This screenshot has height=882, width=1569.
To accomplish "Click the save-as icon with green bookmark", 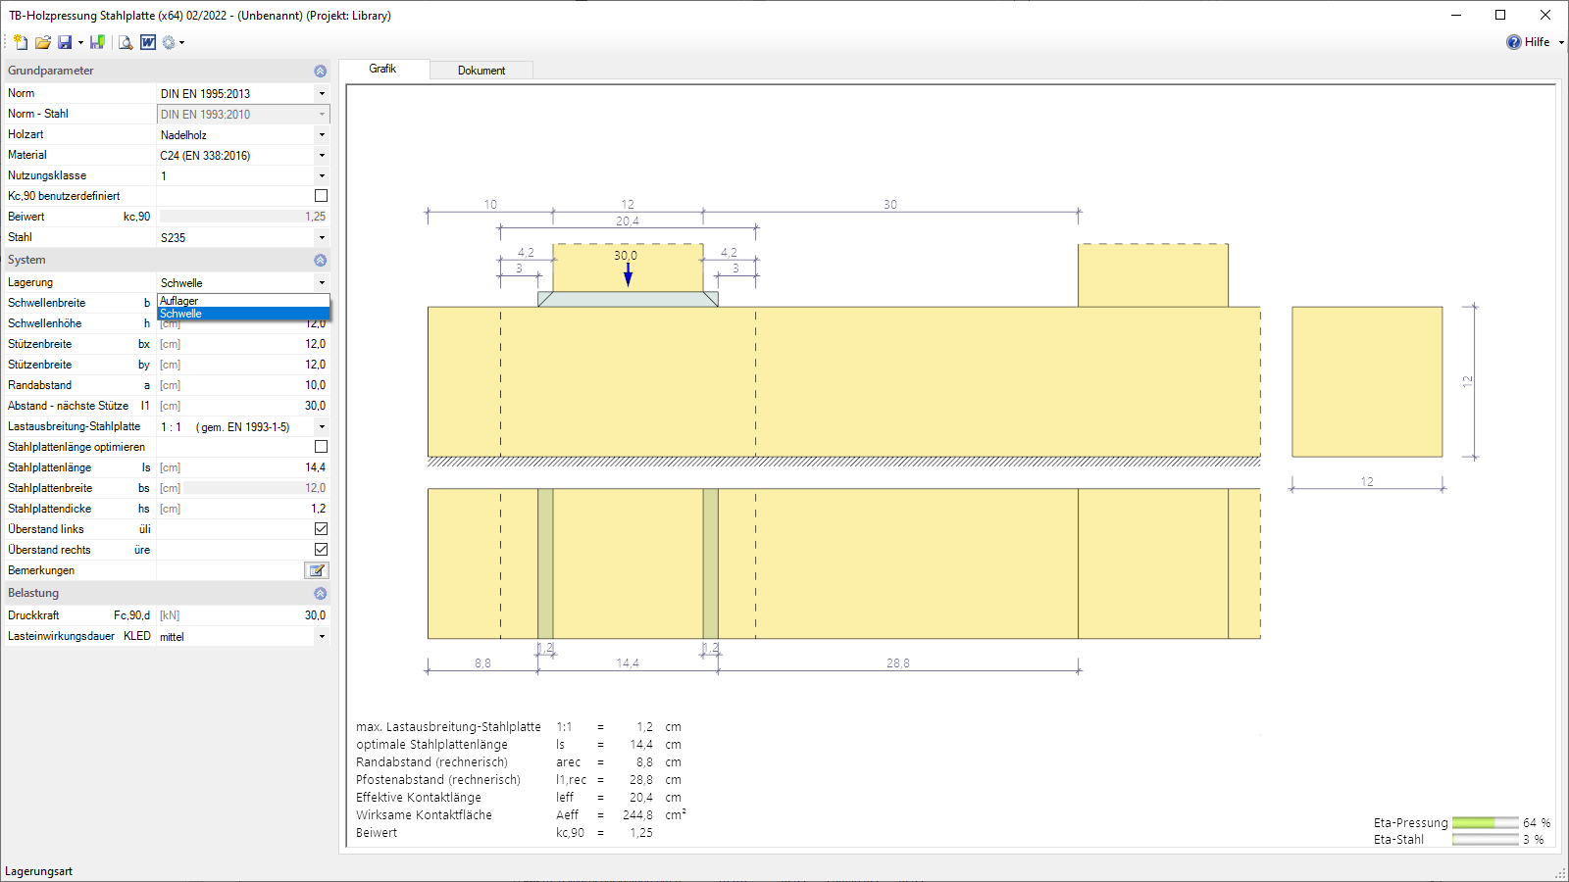I will [x=97, y=42].
